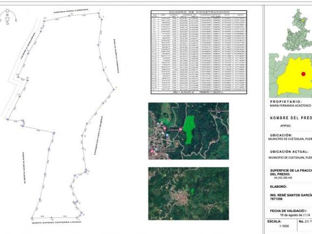Select the Emilia Fabiola Carmona vertical label

coord(116,56)
